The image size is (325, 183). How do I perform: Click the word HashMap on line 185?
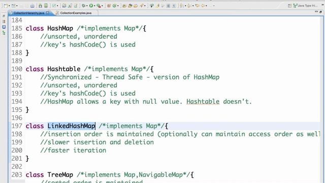[60, 28]
